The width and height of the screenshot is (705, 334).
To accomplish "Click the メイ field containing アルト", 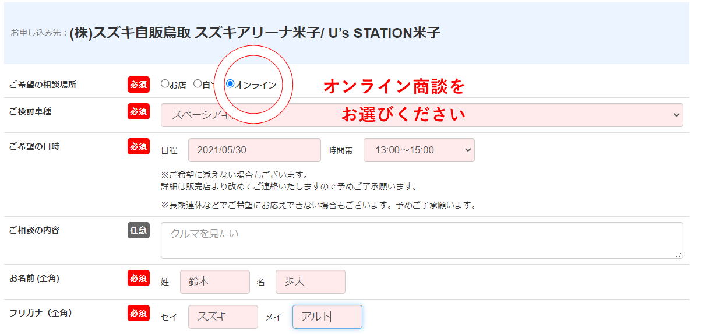I will tap(327, 317).
